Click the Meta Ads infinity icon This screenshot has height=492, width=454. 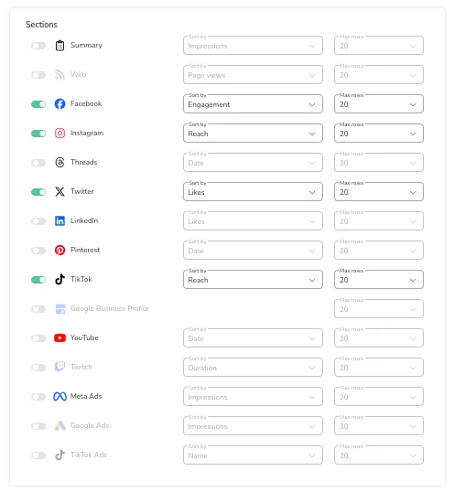tap(59, 397)
